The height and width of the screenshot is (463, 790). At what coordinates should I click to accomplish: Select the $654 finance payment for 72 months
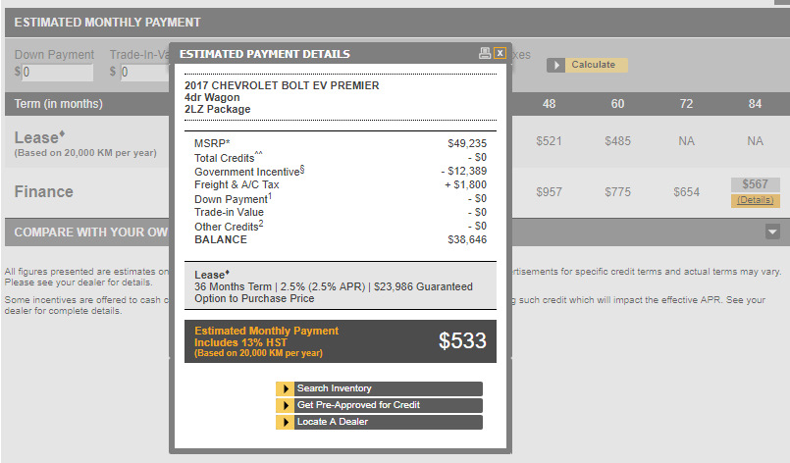(686, 192)
